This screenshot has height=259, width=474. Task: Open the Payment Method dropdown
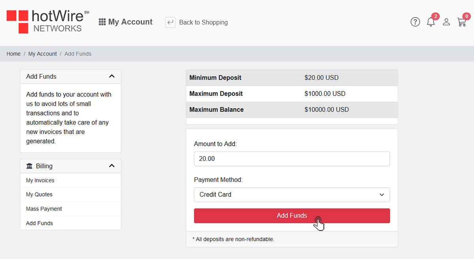[292, 195]
